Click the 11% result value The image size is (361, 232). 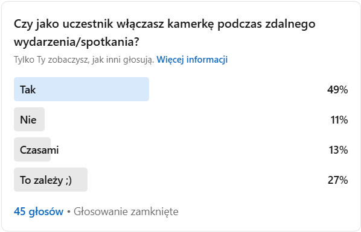(339, 120)
